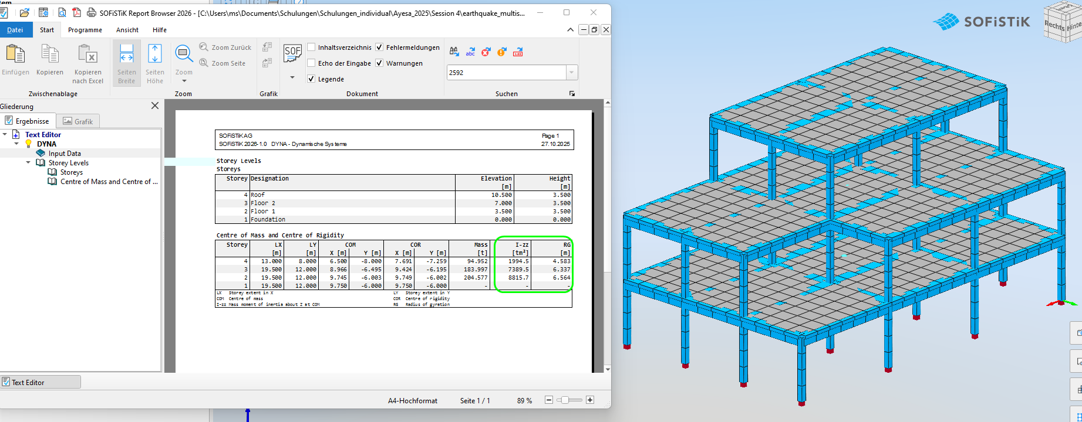The width and height of the screenshot is (1082, 422).
Task: Switch to the Grafik outline tab
Action: pos(78,121)
